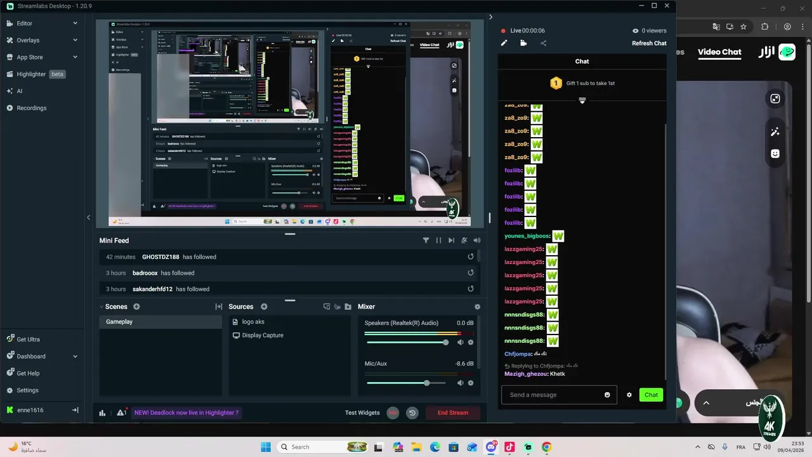812x457 pixels.
Task: Add a new scene with plus icon
Action: click(x=136, y=307)
